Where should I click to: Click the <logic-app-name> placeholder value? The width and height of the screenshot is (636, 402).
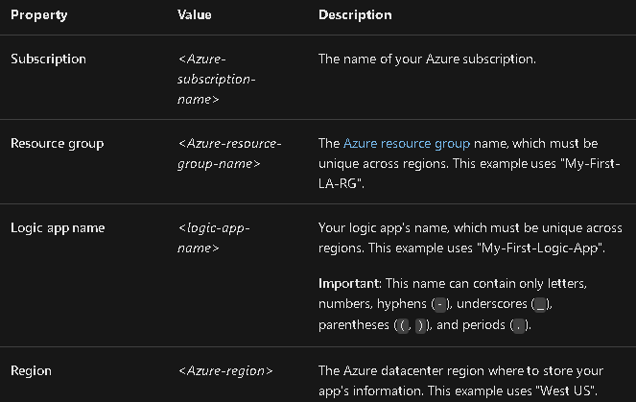[214, 238]
